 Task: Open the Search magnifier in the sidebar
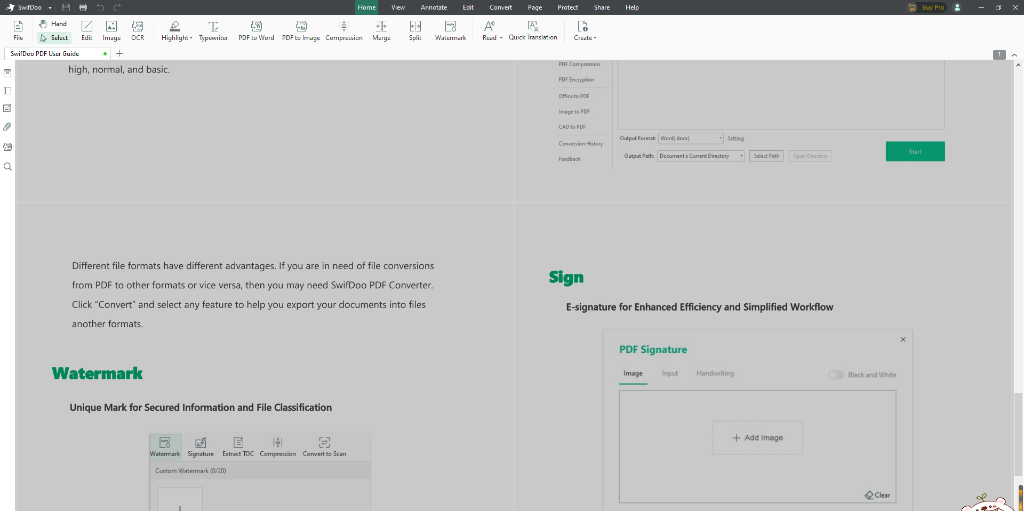point(7,167)
